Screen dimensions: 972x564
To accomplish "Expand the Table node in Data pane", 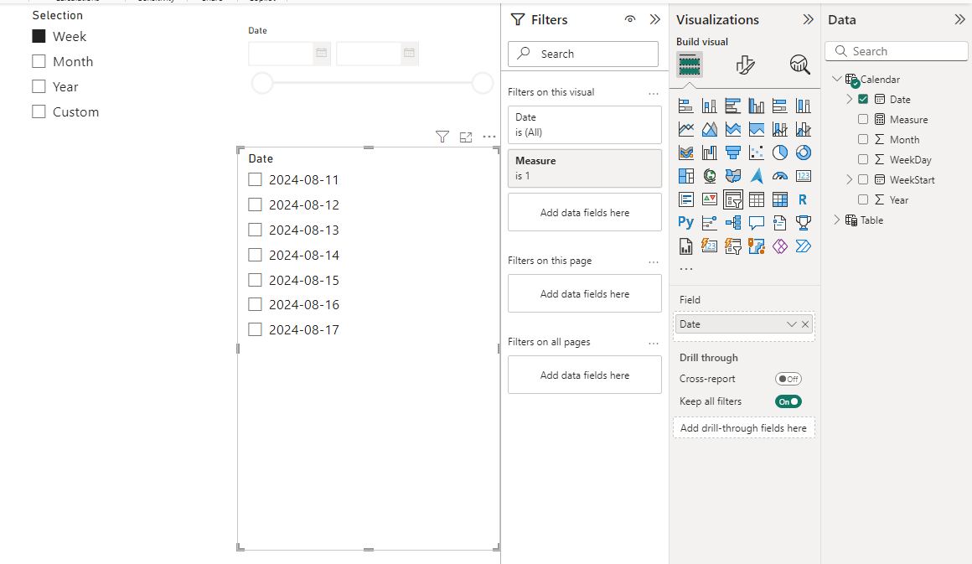I will (x=837, y=220).
